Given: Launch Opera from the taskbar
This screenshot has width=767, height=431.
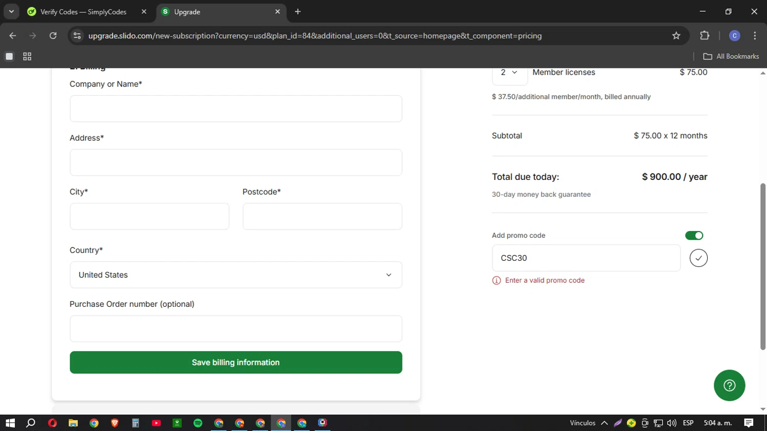Looking at the screenshot, I should click(x=52, y=423).
